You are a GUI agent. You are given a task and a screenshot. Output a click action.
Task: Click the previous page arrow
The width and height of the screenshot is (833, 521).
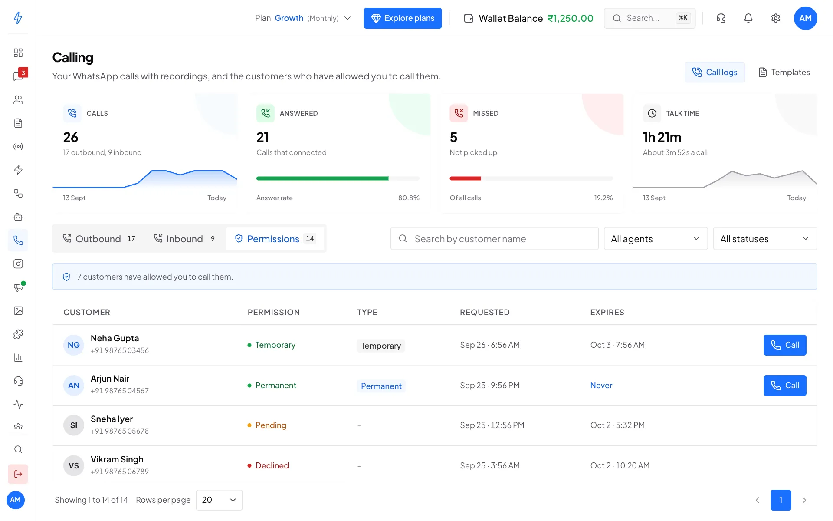click(758, 500)
